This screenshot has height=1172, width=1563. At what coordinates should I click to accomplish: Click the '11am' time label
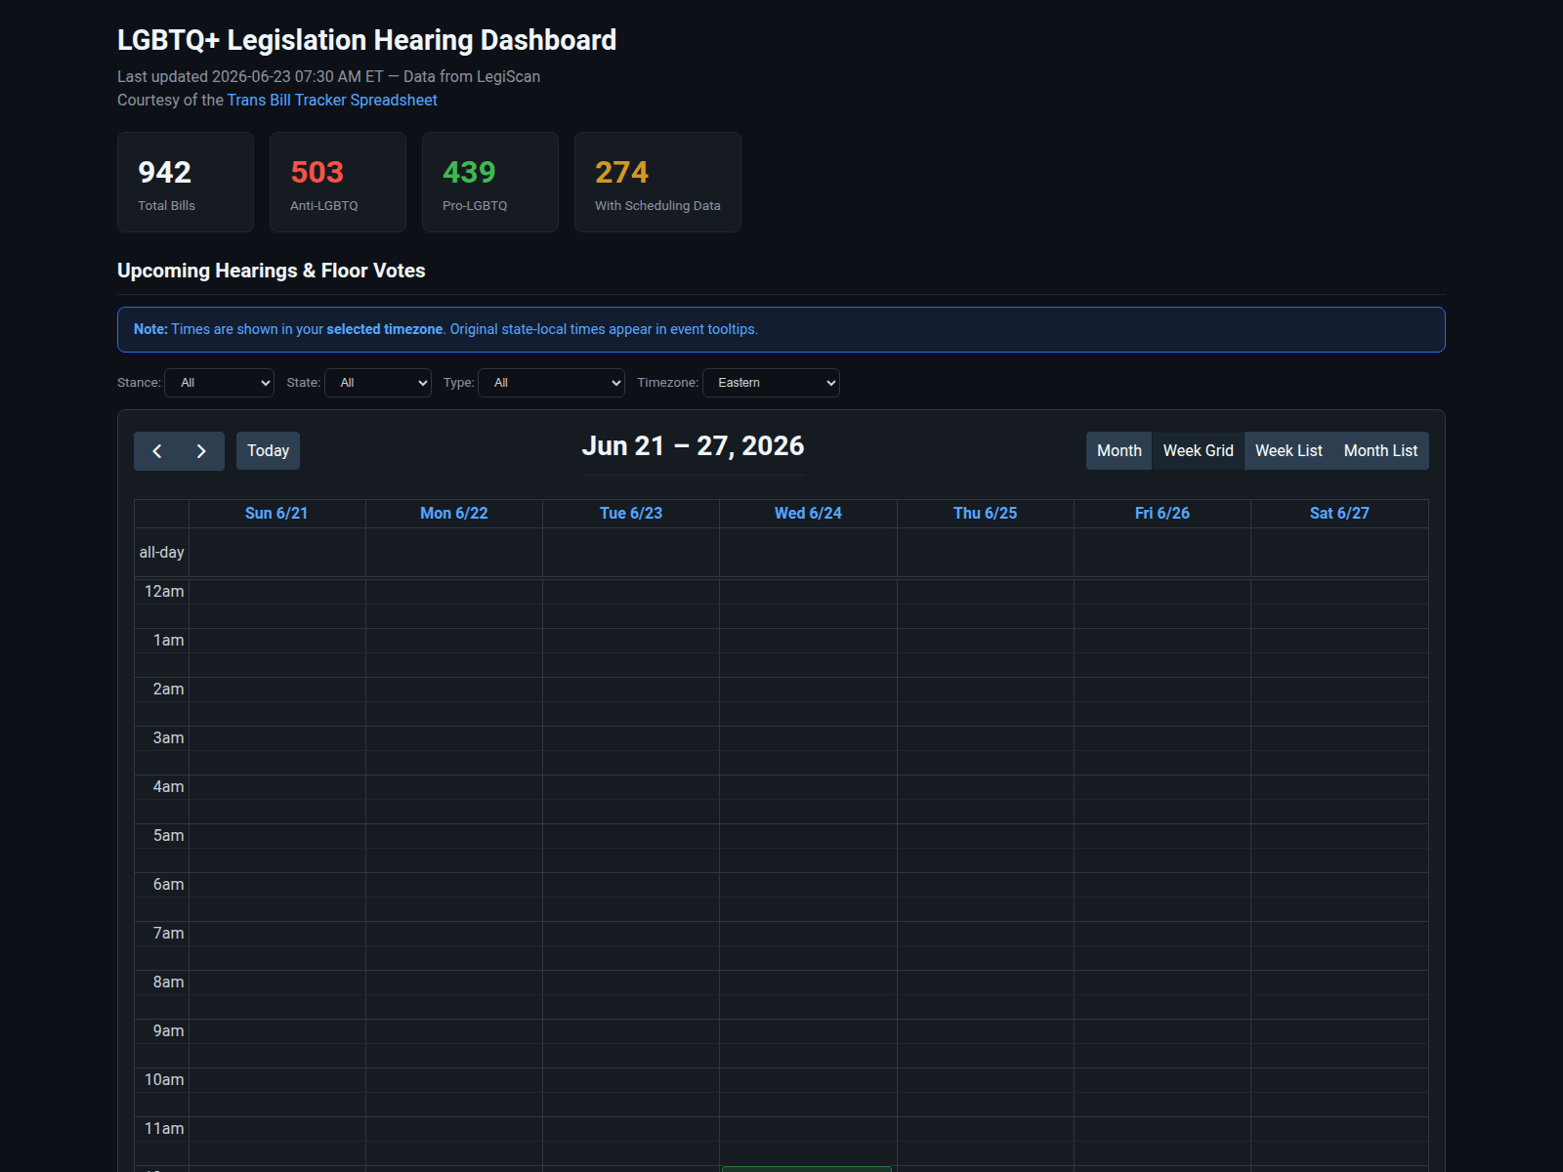click(164, 1129)
